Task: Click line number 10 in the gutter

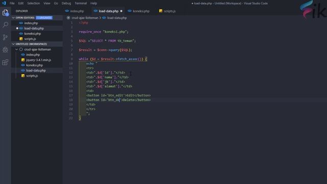Action: (x=71, y=63)
